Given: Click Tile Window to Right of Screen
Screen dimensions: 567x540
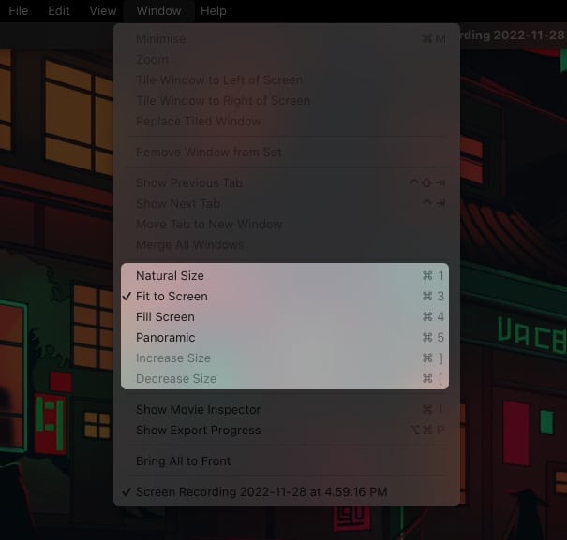Looking at the screenshot, I should 285,100.
